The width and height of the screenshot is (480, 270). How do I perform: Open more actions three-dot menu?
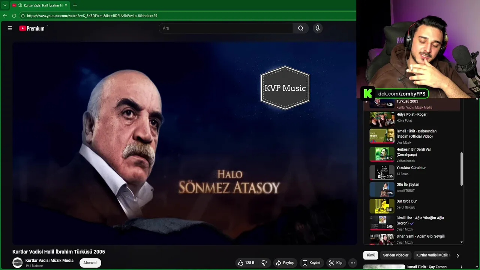[x=352, y=263]
